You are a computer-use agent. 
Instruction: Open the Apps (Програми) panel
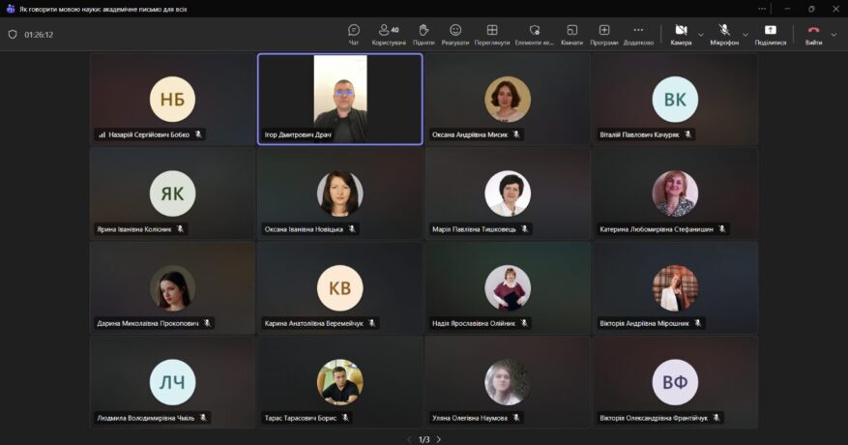pyautogui.click(x=604, y=34)
